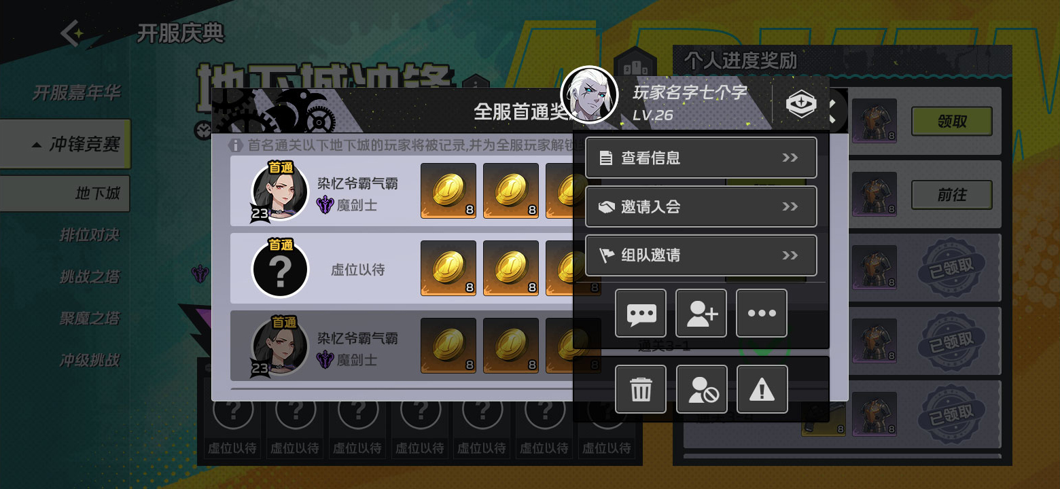Expand 查看信息 via its double chevron
This screenshot has width=1060, height=489.
pyautogui.click(x=790, y=158)
